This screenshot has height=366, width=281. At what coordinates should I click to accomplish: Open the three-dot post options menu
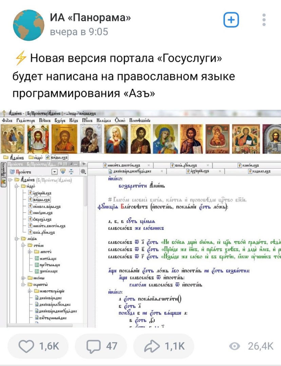coord(264,20)
